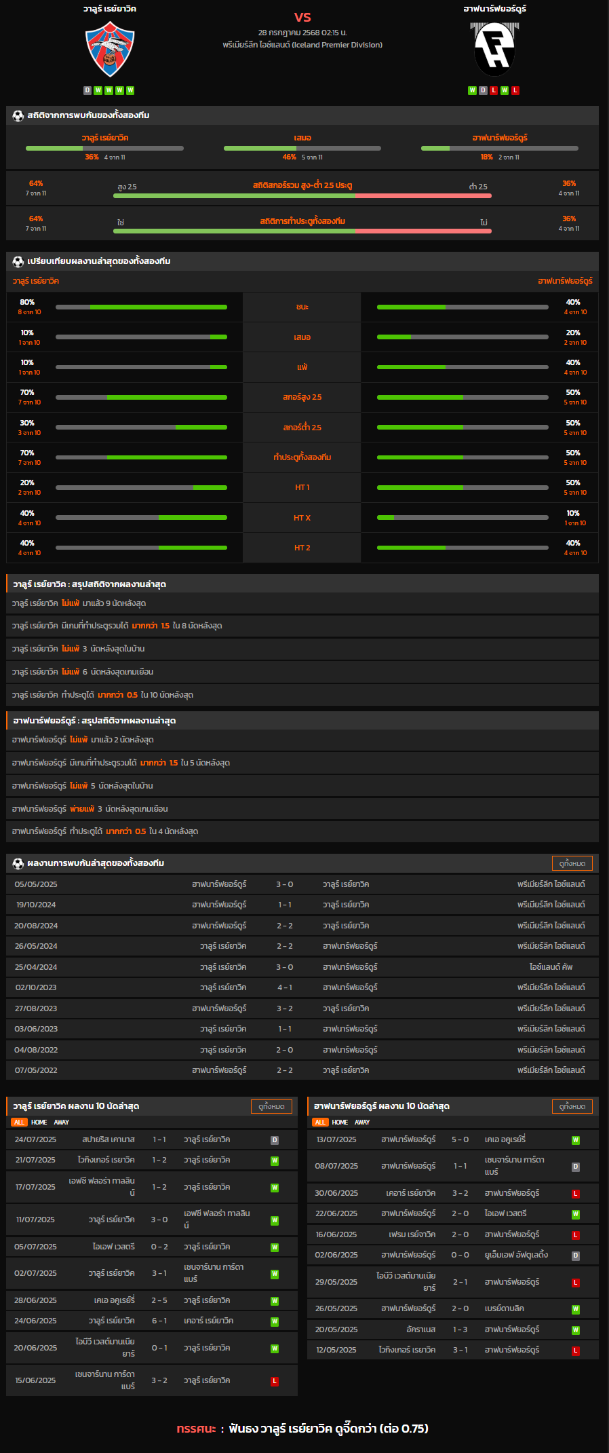Click W result badge in 26/05/2025 row
This screenshot has height=1453, width=609.
point(576,1309)
